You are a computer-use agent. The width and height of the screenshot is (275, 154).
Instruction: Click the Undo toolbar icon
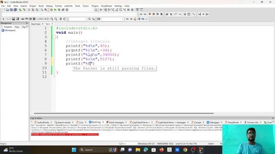click(20, 10)
